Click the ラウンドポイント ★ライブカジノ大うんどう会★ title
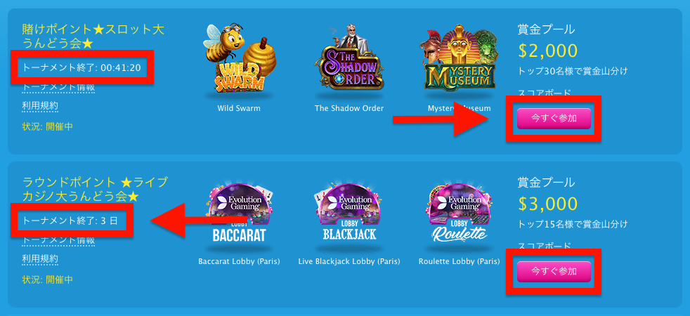 pyautogui.click(x=95, y=189)
